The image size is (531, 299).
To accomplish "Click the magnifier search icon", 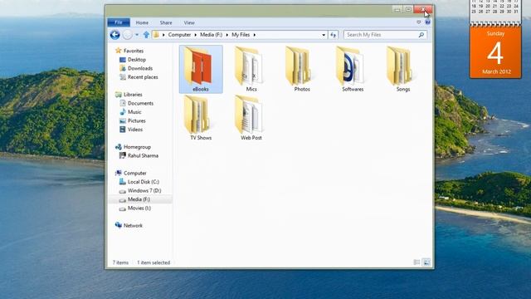I will click(421, 35).
